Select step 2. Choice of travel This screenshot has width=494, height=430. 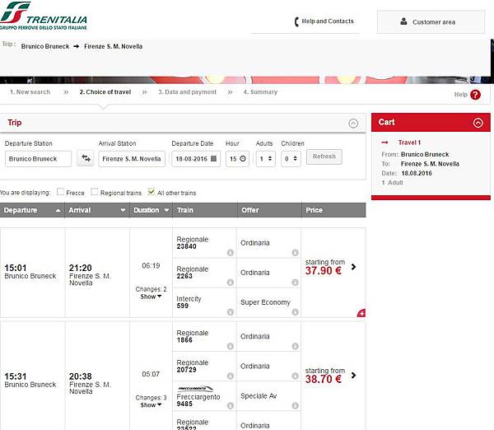tap(105, 92)
